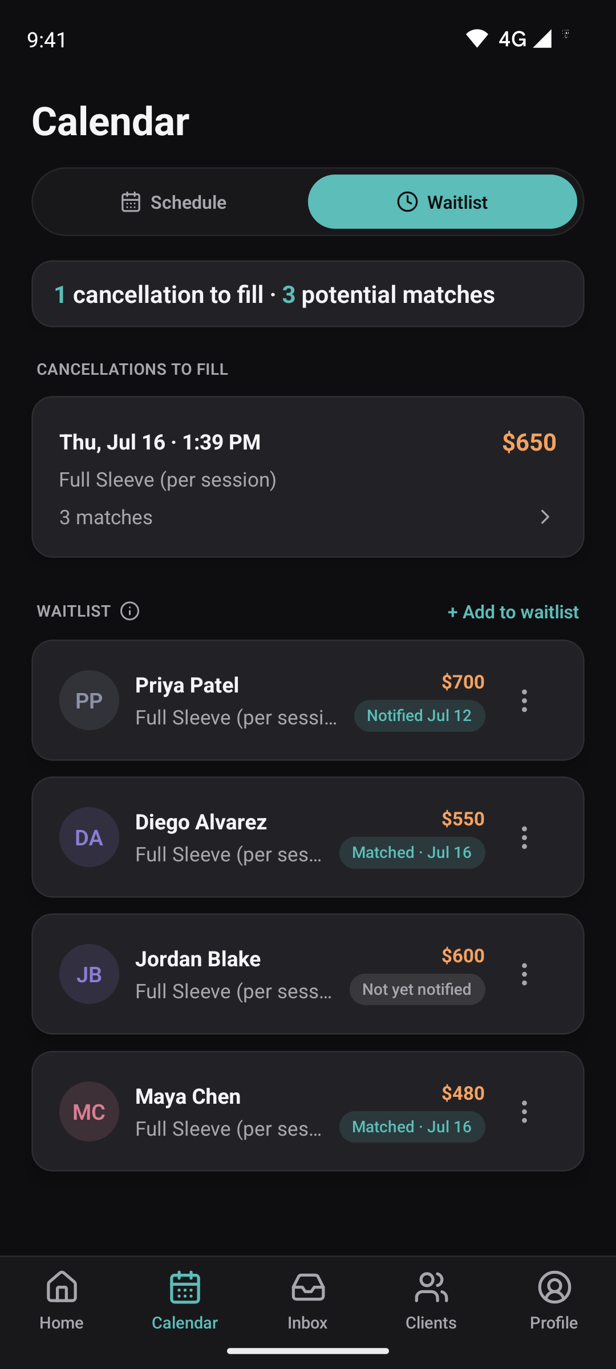Open more options for Jordan Blake
The height and width of the screenshot is (1369, 616).
point(524,974)
